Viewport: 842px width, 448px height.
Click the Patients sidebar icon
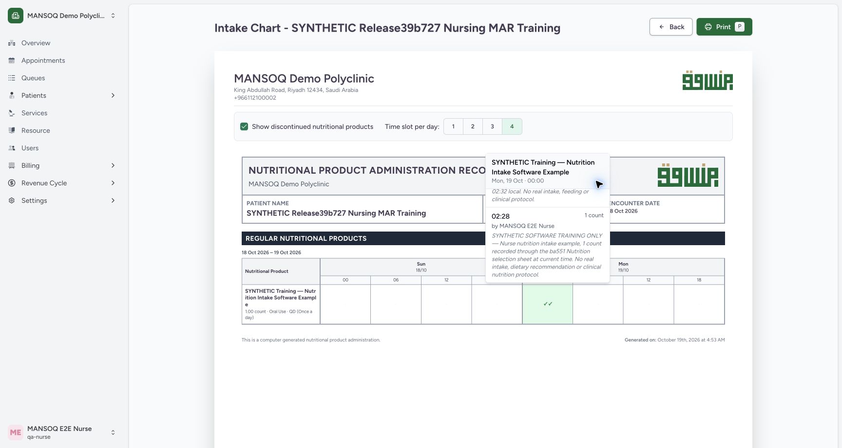[12, 95]
